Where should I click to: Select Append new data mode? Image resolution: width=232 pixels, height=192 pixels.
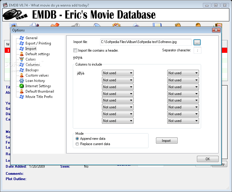point(77,139)
